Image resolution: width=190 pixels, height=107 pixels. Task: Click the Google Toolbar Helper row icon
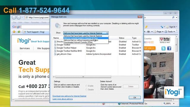point(55,48)
